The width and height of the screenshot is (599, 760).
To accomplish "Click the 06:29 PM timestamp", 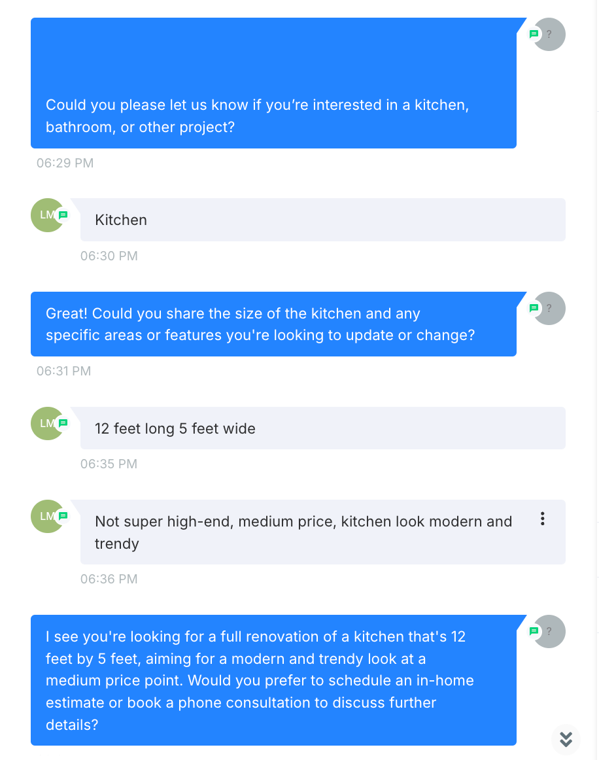I will pyautogui.click(x=65, y=163).
